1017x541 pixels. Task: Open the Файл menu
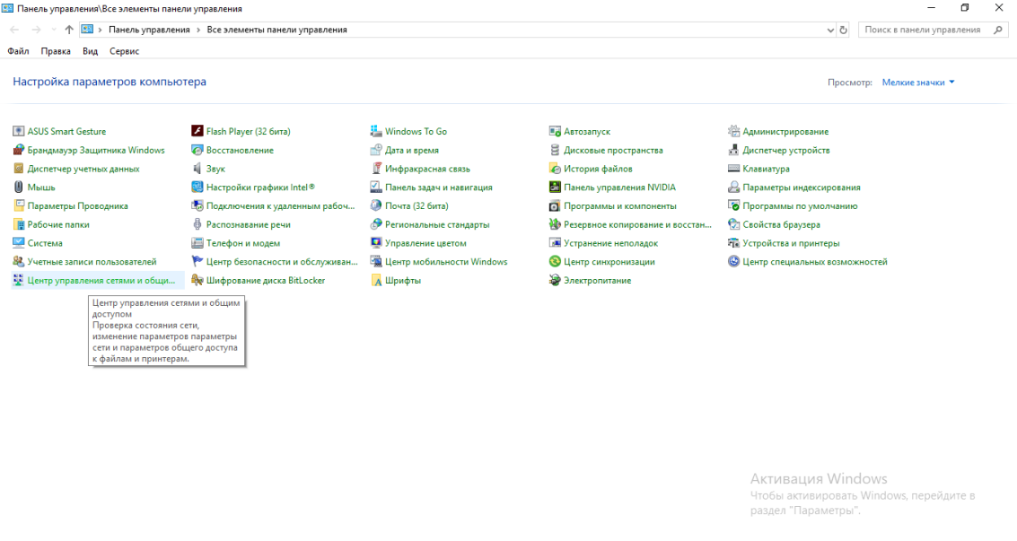(x=18, y=51)
